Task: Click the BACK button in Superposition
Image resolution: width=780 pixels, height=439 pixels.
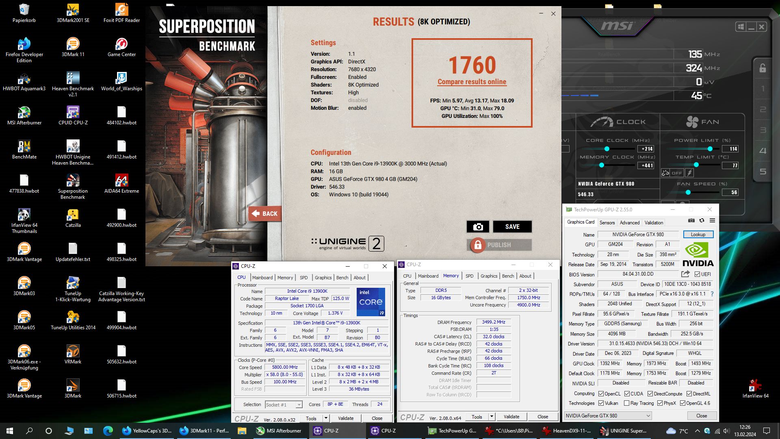Action: (x=265, y=213)
